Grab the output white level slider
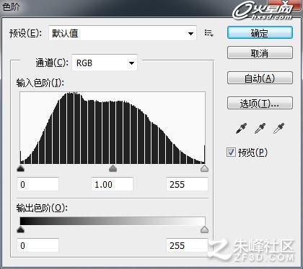The image size is (303, 269). [x=204, y=229]
